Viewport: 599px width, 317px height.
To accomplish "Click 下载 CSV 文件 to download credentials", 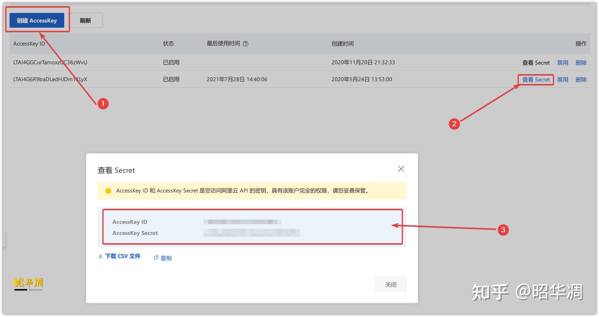I will 123,256.
